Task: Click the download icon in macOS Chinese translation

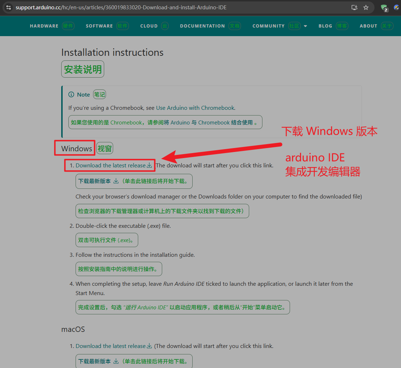Action: point(116,361)
